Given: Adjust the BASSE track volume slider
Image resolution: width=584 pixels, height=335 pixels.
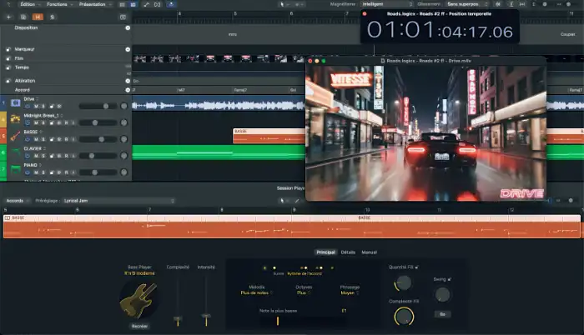Looking at the screenshot, I should point(98,139).
